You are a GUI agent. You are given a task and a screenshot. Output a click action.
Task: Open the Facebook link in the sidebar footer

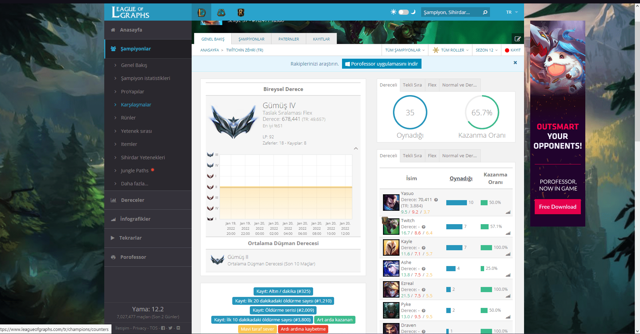[163, 328]
